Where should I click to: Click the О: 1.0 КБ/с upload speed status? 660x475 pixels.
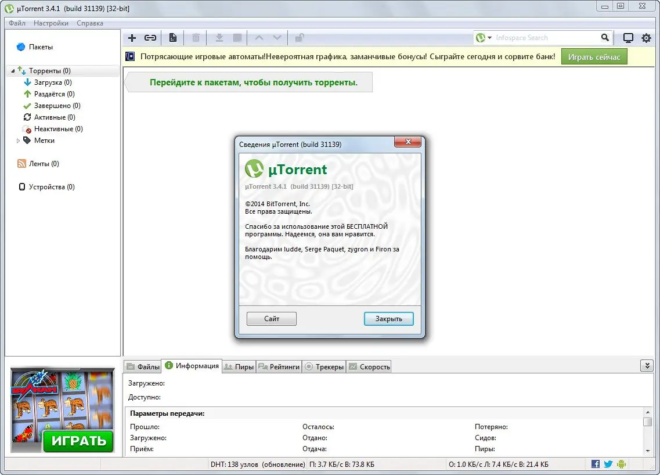point(499,464)
